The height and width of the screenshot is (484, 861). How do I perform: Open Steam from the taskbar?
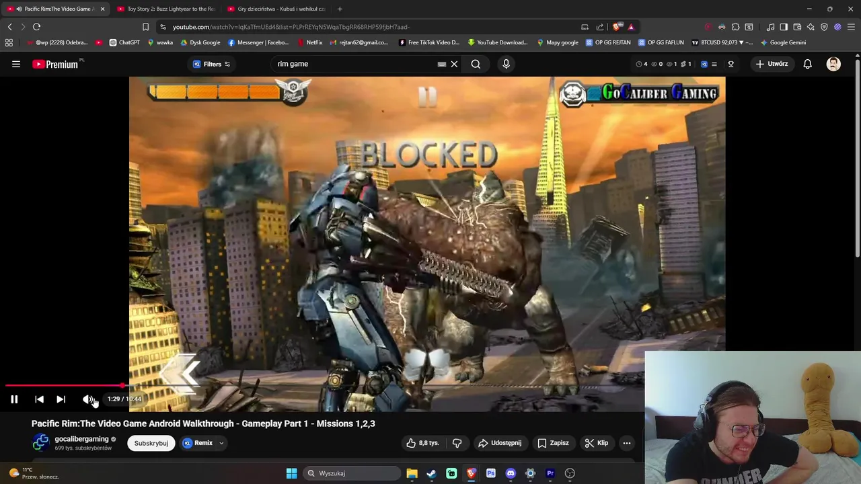click(431, 473)
